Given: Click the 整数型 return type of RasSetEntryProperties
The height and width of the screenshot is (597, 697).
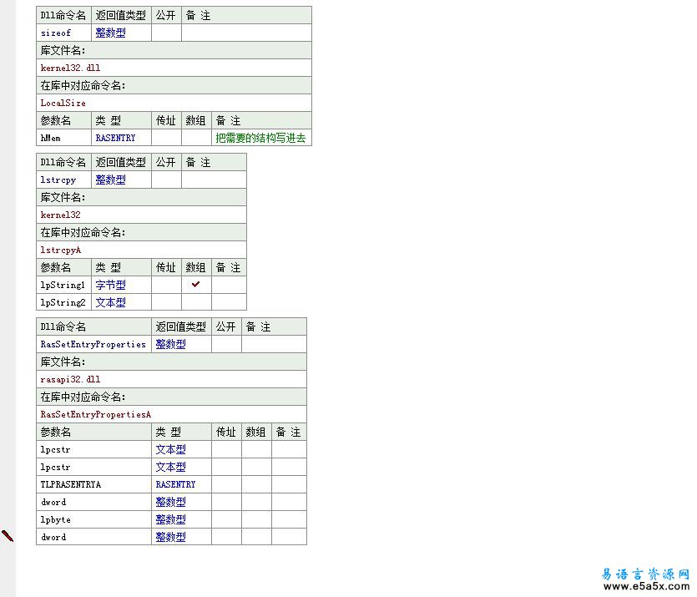Looking at the screenshot, I should (170, 345).
